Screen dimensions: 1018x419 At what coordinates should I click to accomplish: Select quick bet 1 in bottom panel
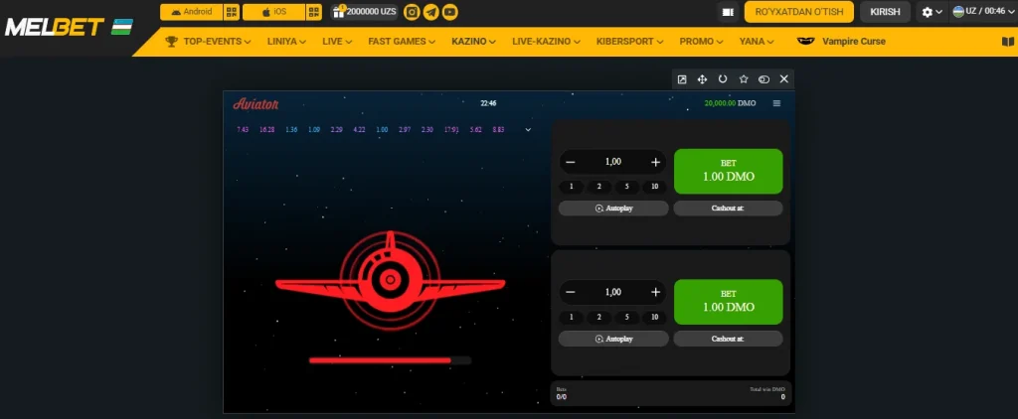coord(572,317)
